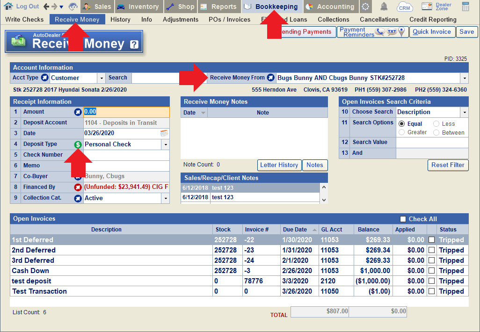Select the Greater search option
Screen dimensions: 480x332
(x=401, y=132)
